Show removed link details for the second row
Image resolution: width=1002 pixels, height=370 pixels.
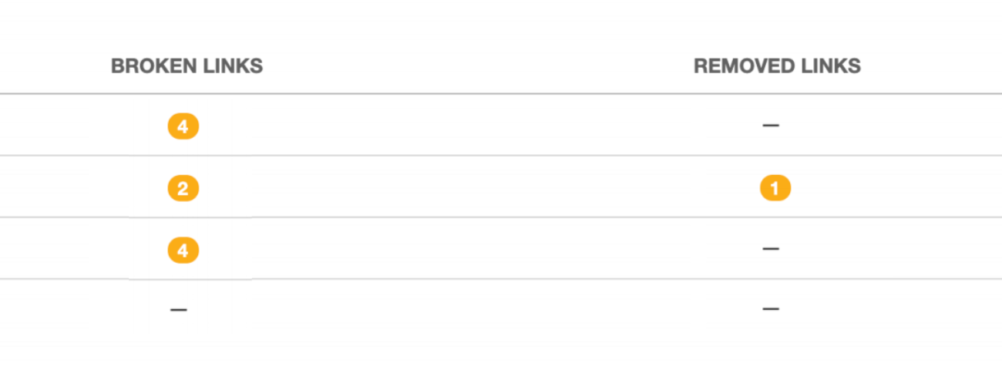pos(775,188)
